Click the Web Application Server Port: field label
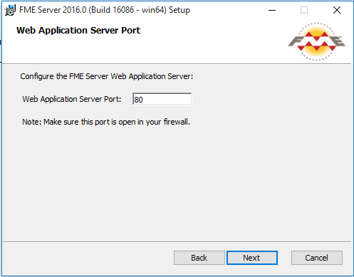 coord(72,99)
